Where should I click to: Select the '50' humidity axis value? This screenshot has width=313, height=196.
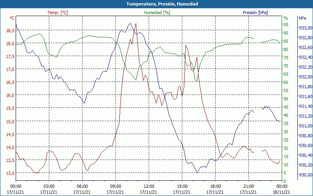coord(286,99)
